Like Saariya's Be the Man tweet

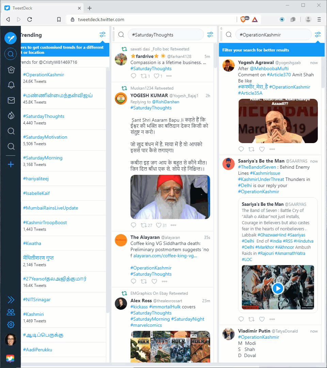pos(262,319)
